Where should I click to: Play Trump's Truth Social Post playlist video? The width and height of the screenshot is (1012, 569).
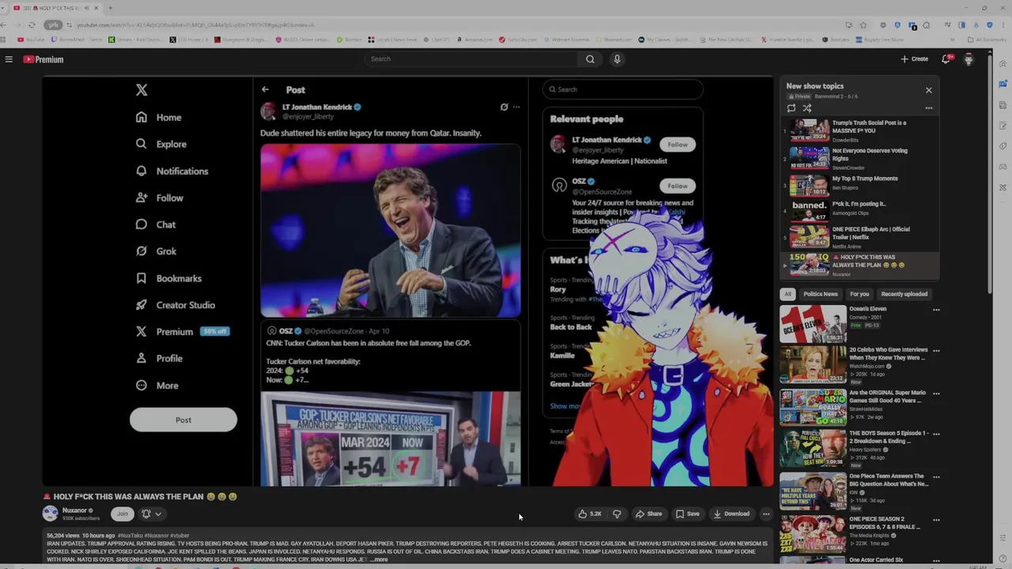860,130
